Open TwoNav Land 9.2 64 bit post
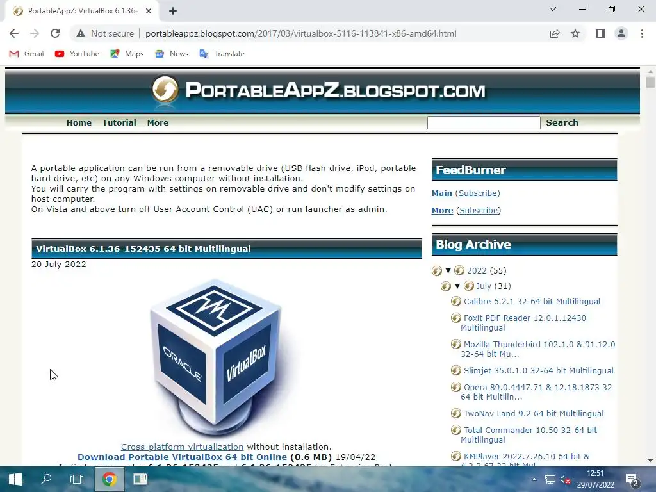 534,414
